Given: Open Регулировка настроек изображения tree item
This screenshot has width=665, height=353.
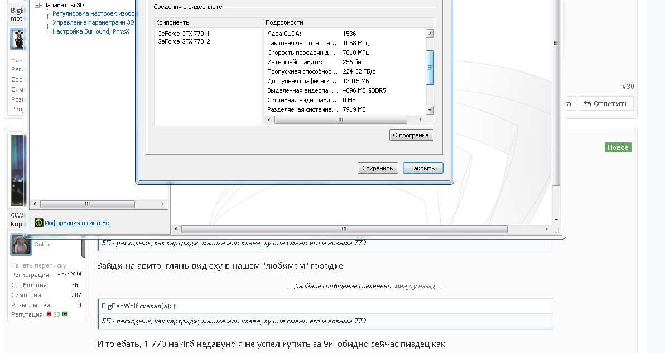Looking at the screenshot, I should [93, 13].
